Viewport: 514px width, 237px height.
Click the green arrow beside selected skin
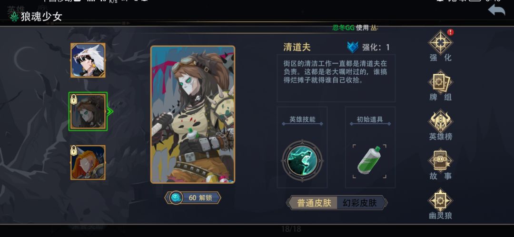110,112
